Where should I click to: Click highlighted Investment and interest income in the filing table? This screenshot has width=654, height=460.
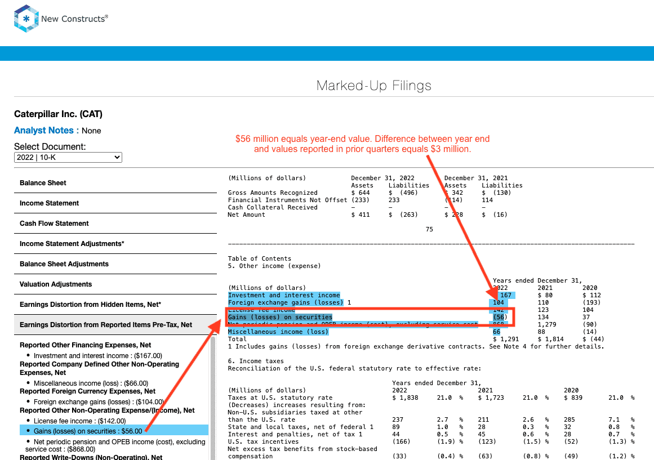pos(284,295)
